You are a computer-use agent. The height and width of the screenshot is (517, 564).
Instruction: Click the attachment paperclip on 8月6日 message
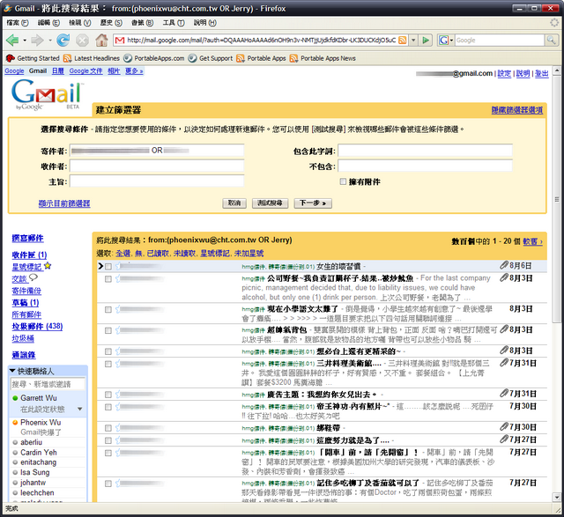pos(503,265)
